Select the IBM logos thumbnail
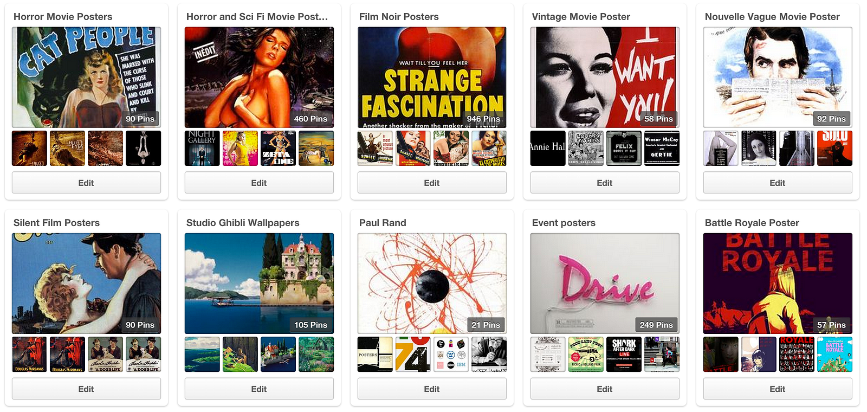 [451, 354]
